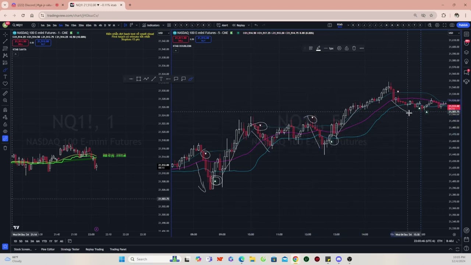
Task: Expand the Replay options dropdown
Action: (x=249, y=25)
